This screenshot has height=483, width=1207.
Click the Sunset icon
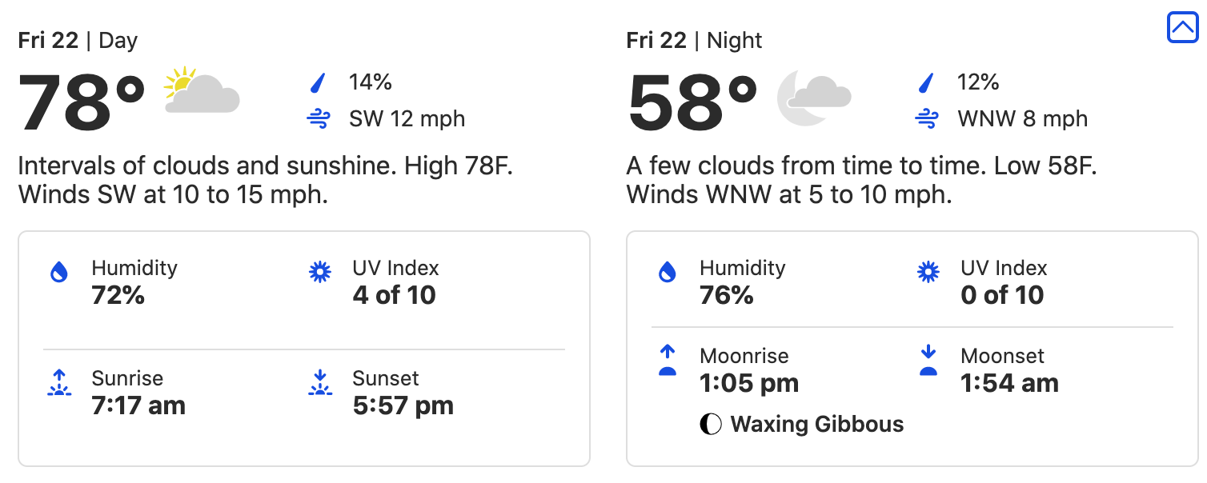[319, 383]
